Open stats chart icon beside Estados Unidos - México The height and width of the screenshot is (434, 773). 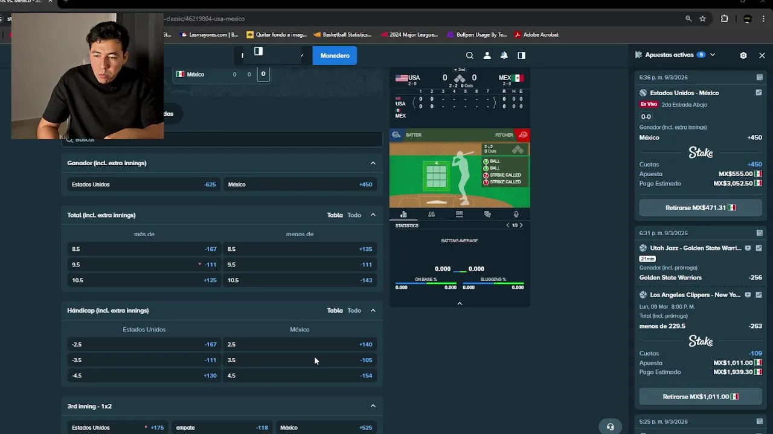759,93
